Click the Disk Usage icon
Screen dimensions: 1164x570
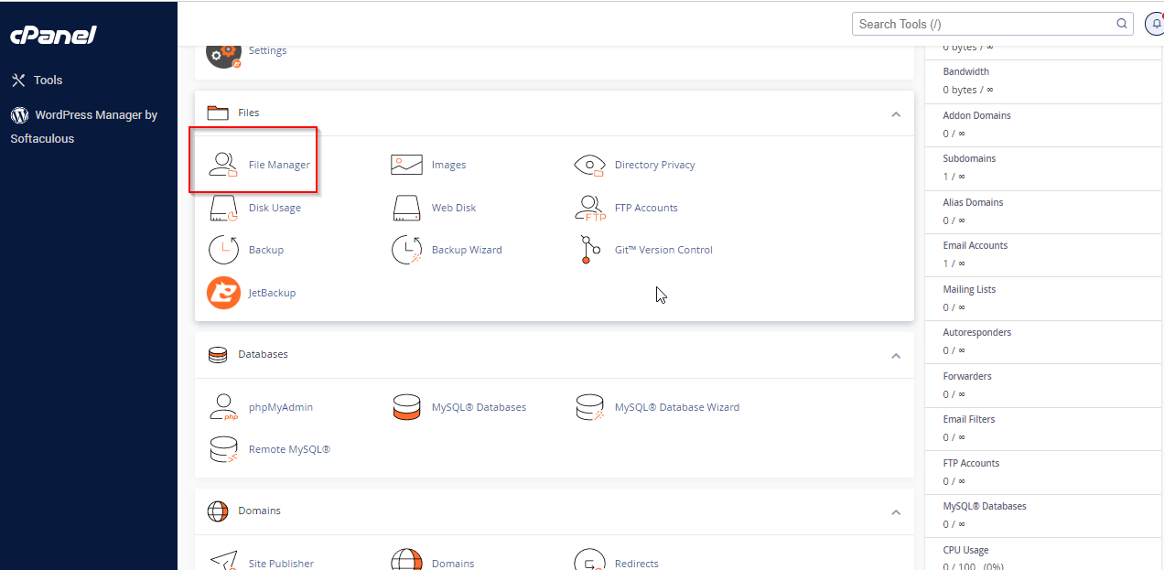pos(223,208)
